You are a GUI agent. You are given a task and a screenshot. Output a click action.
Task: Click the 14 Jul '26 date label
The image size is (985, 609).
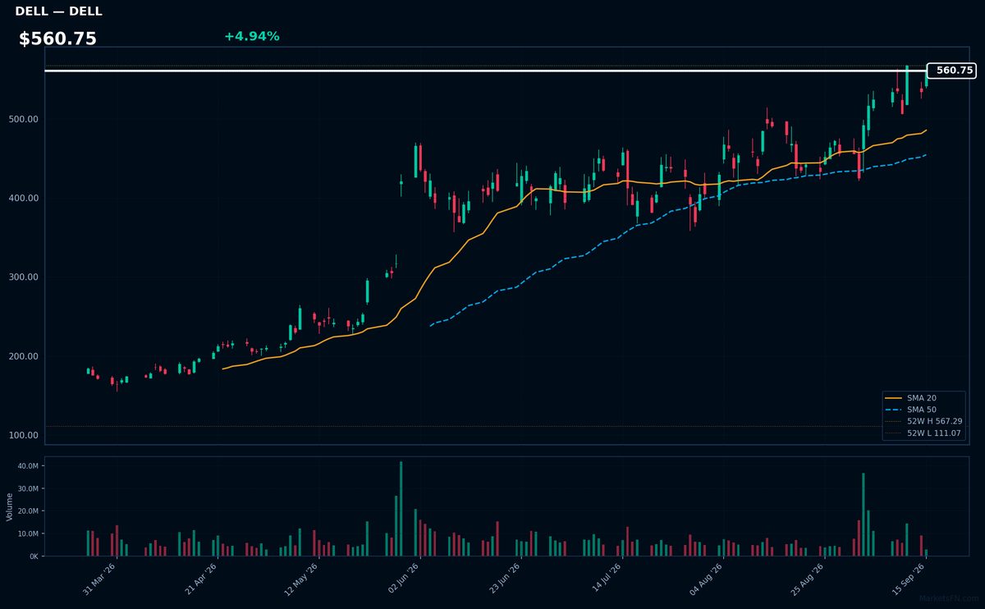pos(606,579)
